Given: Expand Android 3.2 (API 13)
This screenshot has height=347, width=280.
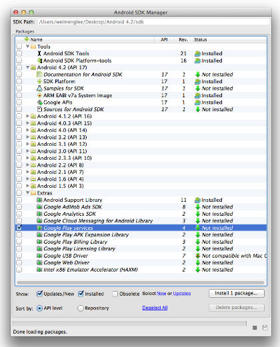Looking at the screenshot, I should 28,137.
